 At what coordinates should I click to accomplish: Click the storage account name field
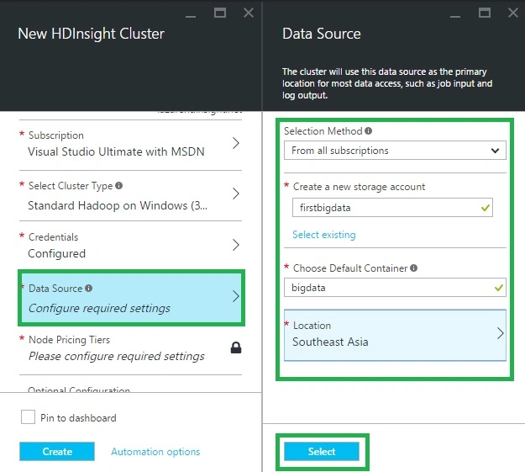pos(392,208)
